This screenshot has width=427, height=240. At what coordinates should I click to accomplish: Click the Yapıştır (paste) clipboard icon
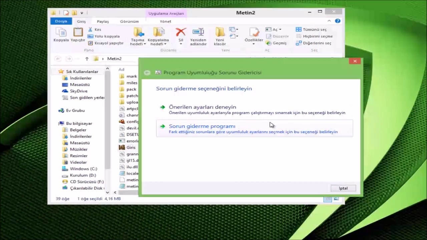pos(78,32)
